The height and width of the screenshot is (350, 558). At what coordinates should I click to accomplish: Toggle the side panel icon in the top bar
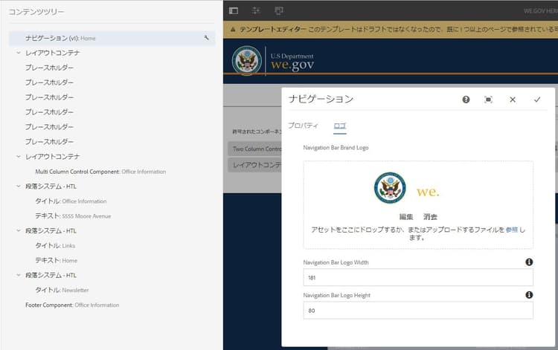point(234,10)
